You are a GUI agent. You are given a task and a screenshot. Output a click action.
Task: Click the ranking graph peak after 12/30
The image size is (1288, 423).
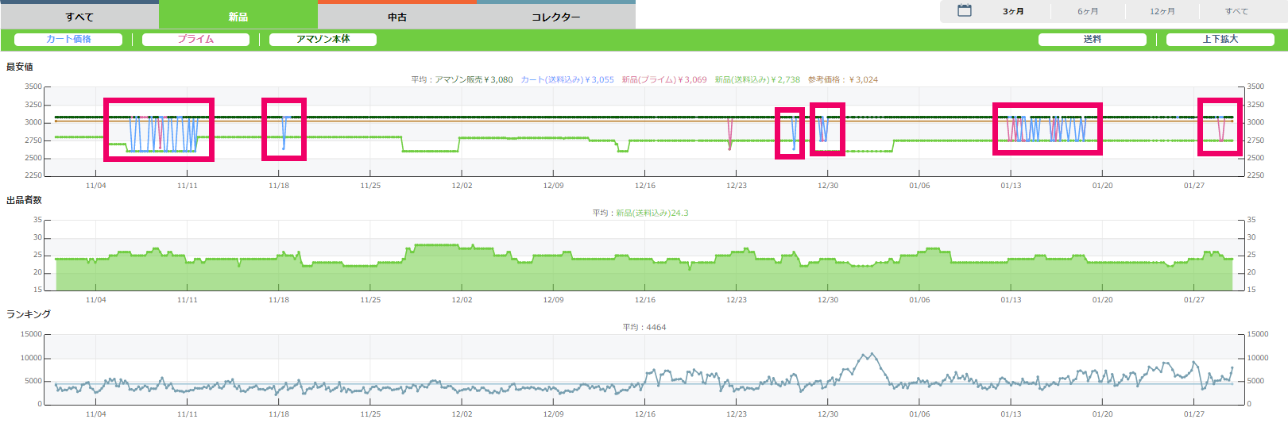pyautogui.click(x=872, y=354)
